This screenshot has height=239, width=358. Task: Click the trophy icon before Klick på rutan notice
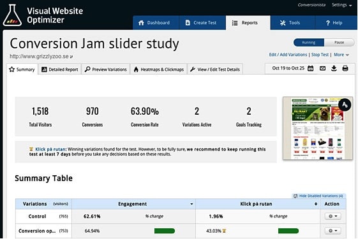coord(31,149)
